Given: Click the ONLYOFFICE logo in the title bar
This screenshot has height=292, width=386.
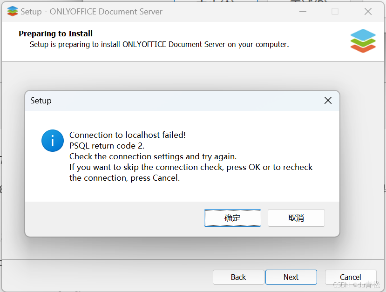Looking at the screenshot, I should 13,11.
